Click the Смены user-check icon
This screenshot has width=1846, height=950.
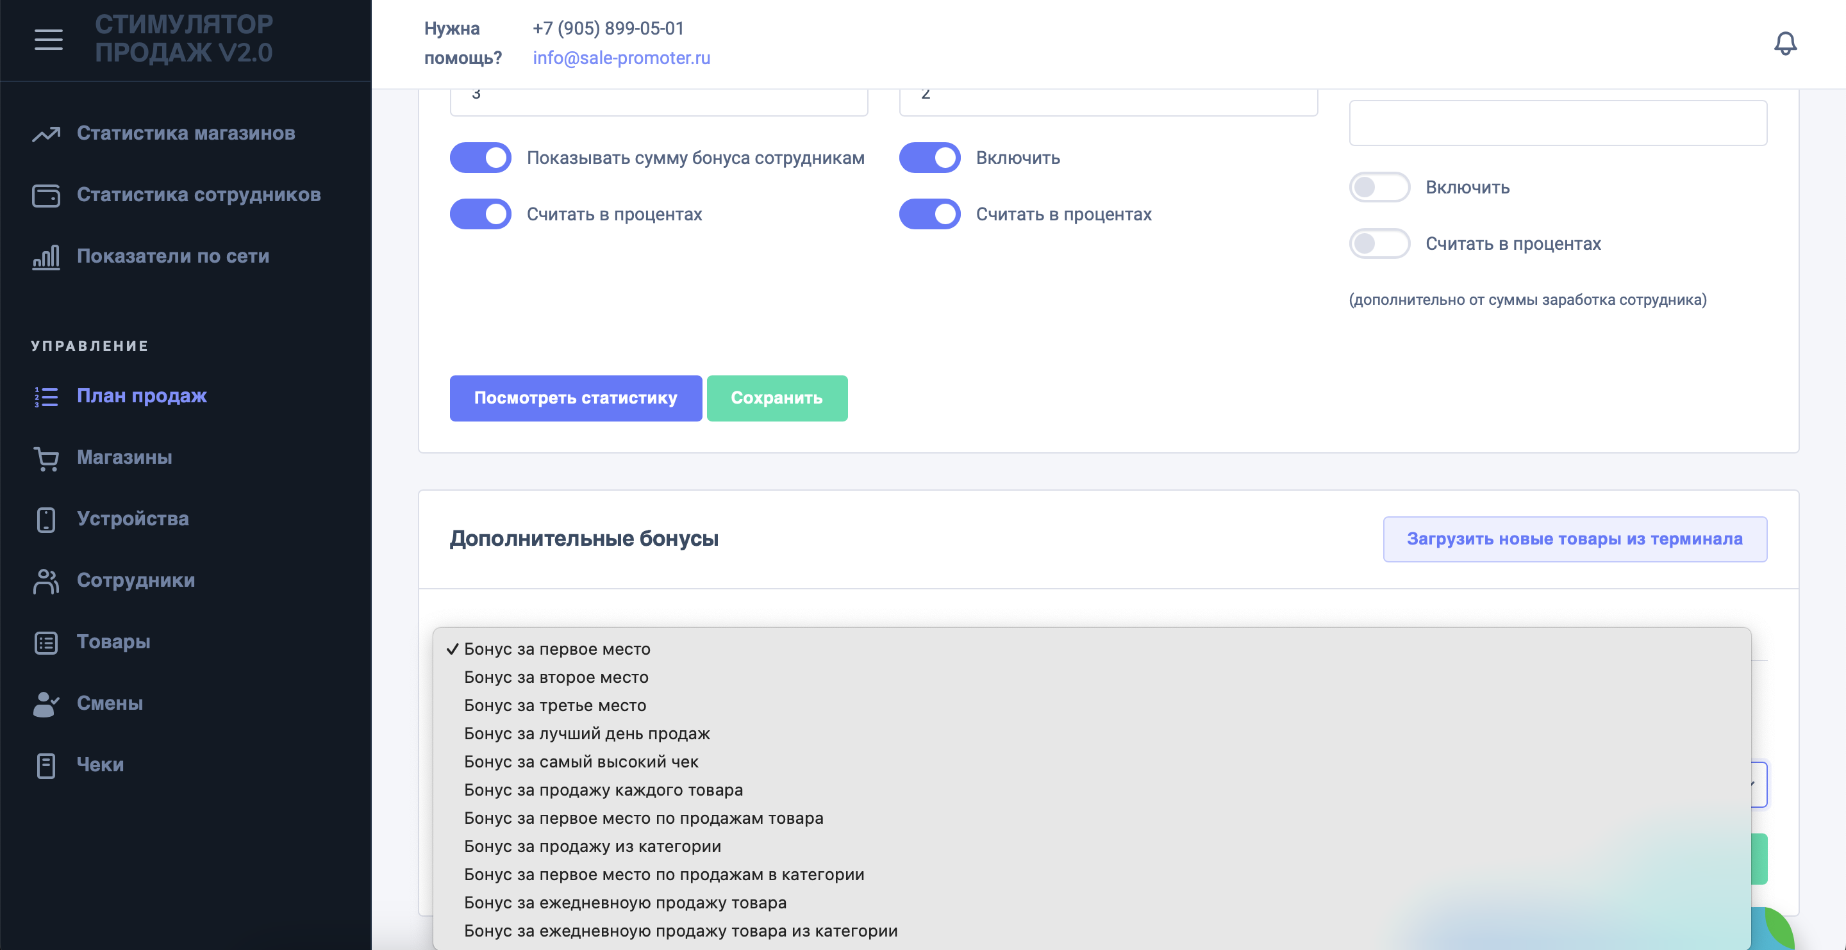(x=46, y=703)
